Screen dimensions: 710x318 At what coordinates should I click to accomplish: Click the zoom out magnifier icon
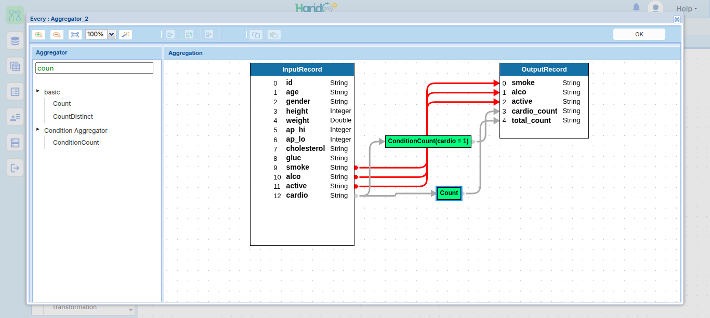click(57, 34)
